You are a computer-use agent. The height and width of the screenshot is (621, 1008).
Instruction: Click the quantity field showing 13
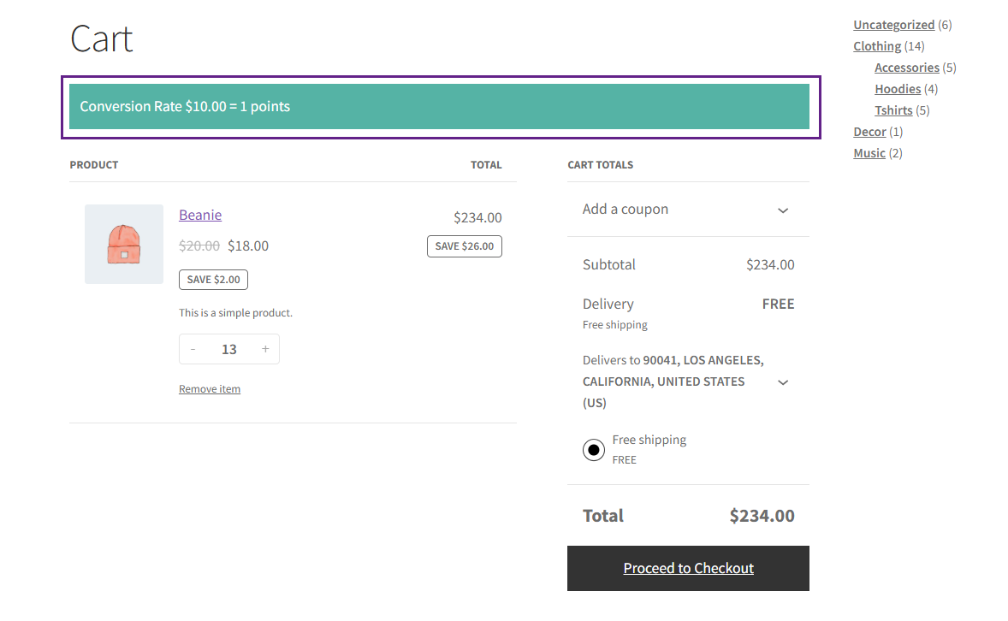click(x=228, y=349)
